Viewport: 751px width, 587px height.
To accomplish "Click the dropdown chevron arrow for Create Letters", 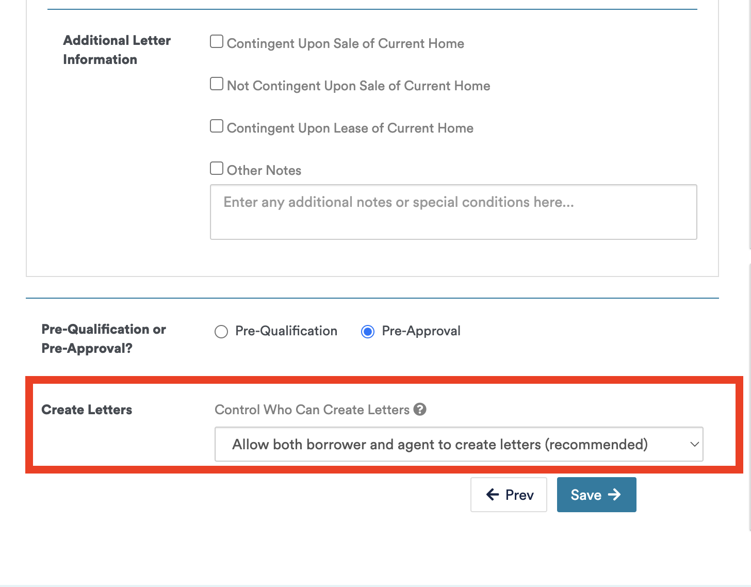I will tap(694, 444).
